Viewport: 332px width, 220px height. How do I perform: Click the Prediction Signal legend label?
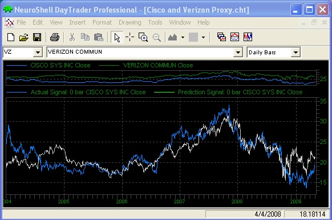[x=240, y=92]
